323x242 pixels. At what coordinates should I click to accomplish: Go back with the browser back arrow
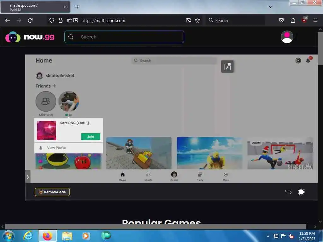click(x=8, y=20)
